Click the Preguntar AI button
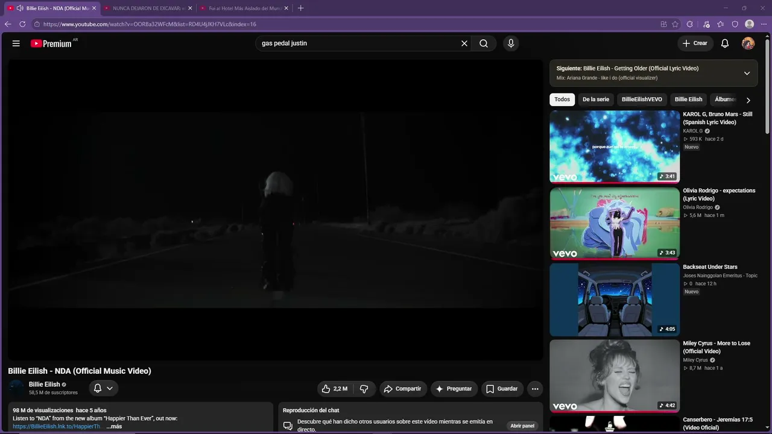The width and height of the screenshot is (772, 434). (x=454, y=389)
